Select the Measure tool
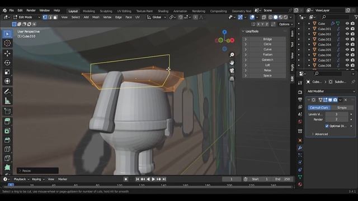 (7, 100)
